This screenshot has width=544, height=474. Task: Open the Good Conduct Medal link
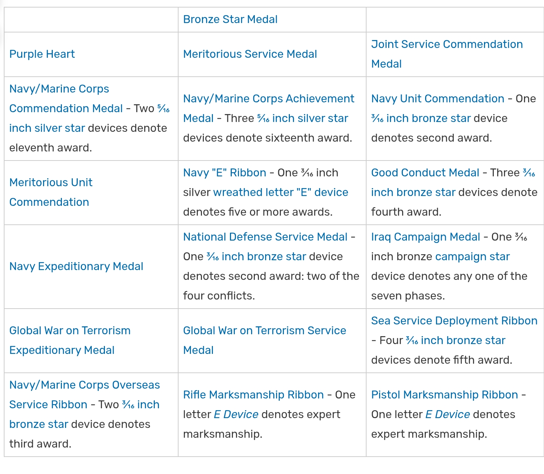[x=425, y=173]
